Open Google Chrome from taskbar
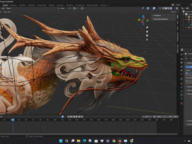Screen dimensions: 192x144 pyautogui.click(x=114, y=141)
